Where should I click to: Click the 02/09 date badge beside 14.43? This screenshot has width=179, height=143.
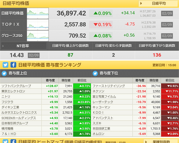[x=34, y=55]
